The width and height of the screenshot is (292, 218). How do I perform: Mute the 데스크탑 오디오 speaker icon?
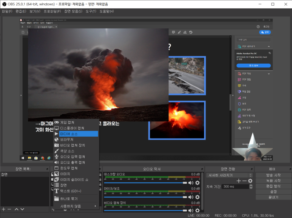pos(191,183)
